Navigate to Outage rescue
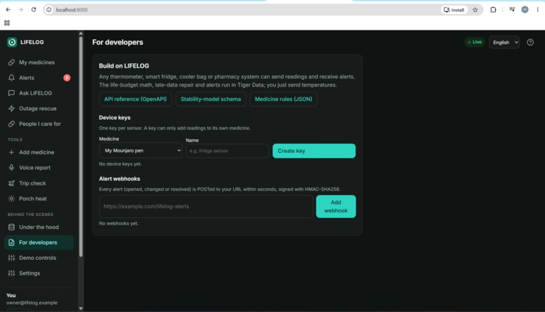This screenshot has height=312, width=545. click(x=38, y=108)
